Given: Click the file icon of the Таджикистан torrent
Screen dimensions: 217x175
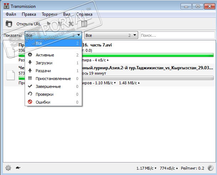Looking at the screenshot, I should pyautogui.click(x=10, y=75).
